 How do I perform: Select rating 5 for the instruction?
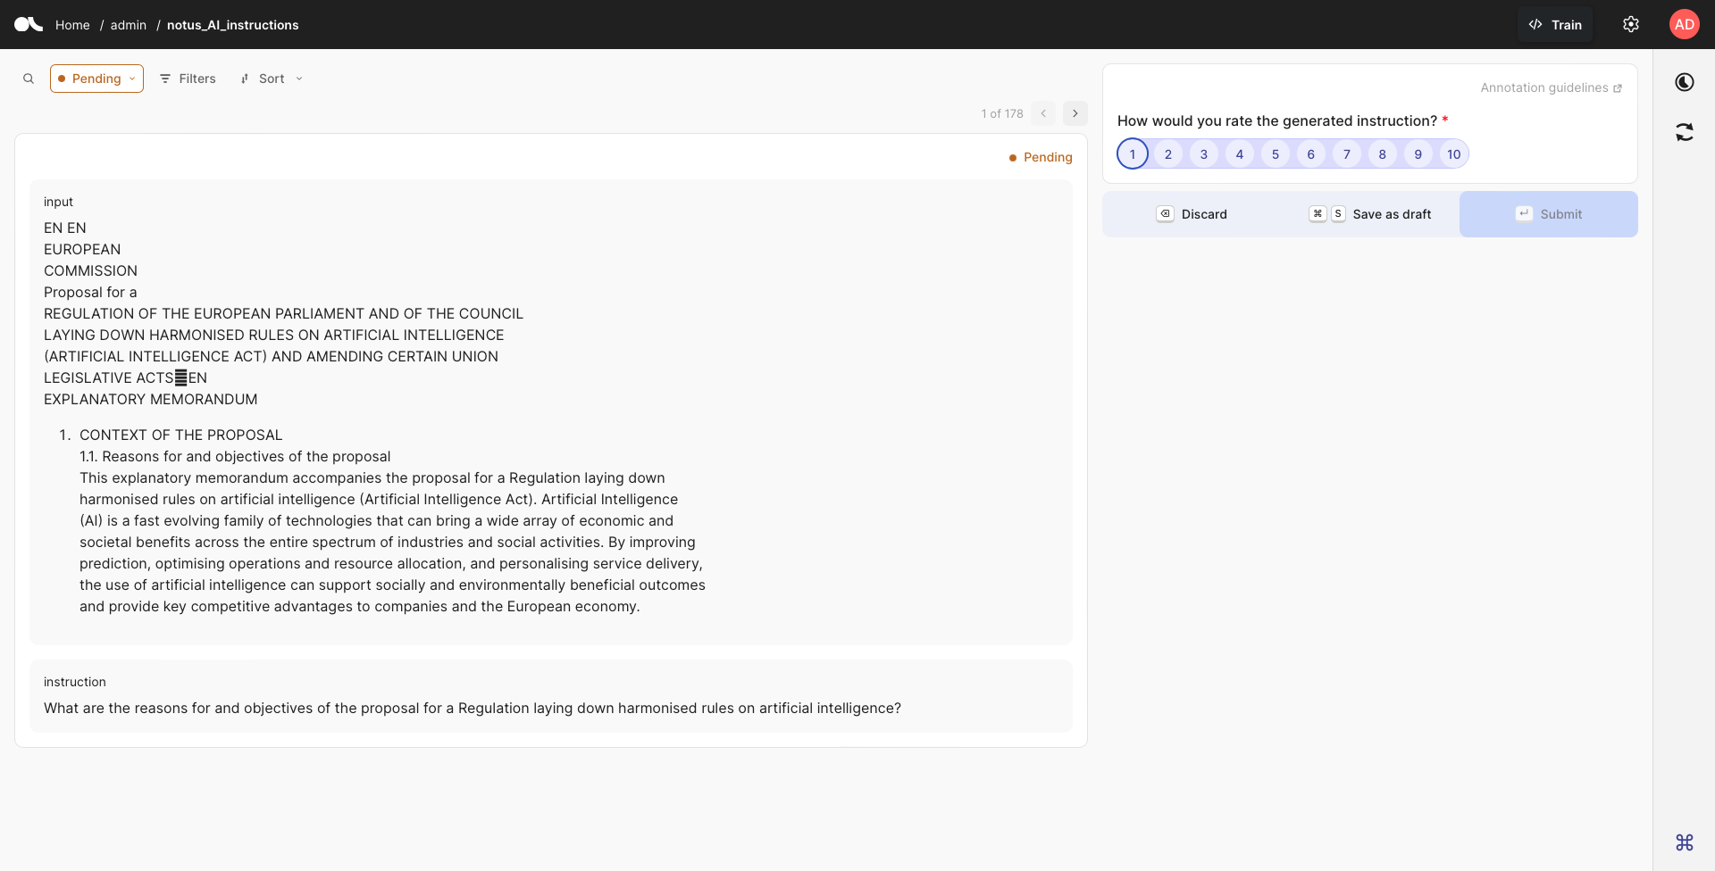coord(1275,153)
